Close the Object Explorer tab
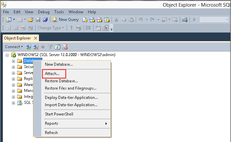This screenshot has height=142, width=233. (36, 38)
